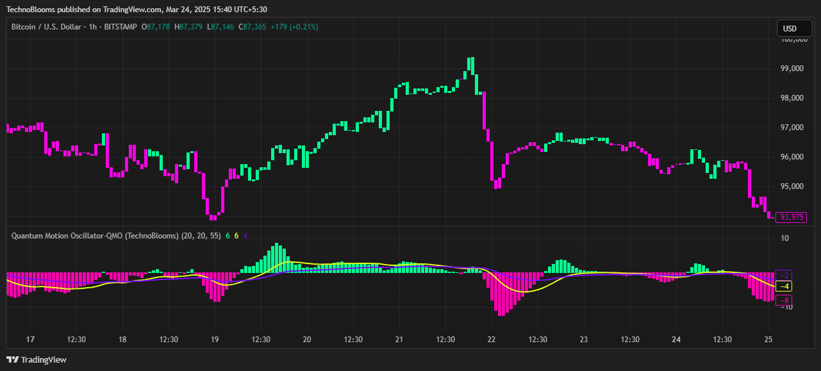Click the yellow −4 oscillator value tag
Screen dimensions: 821x371
pyautogui.click(x=784, y=286)
